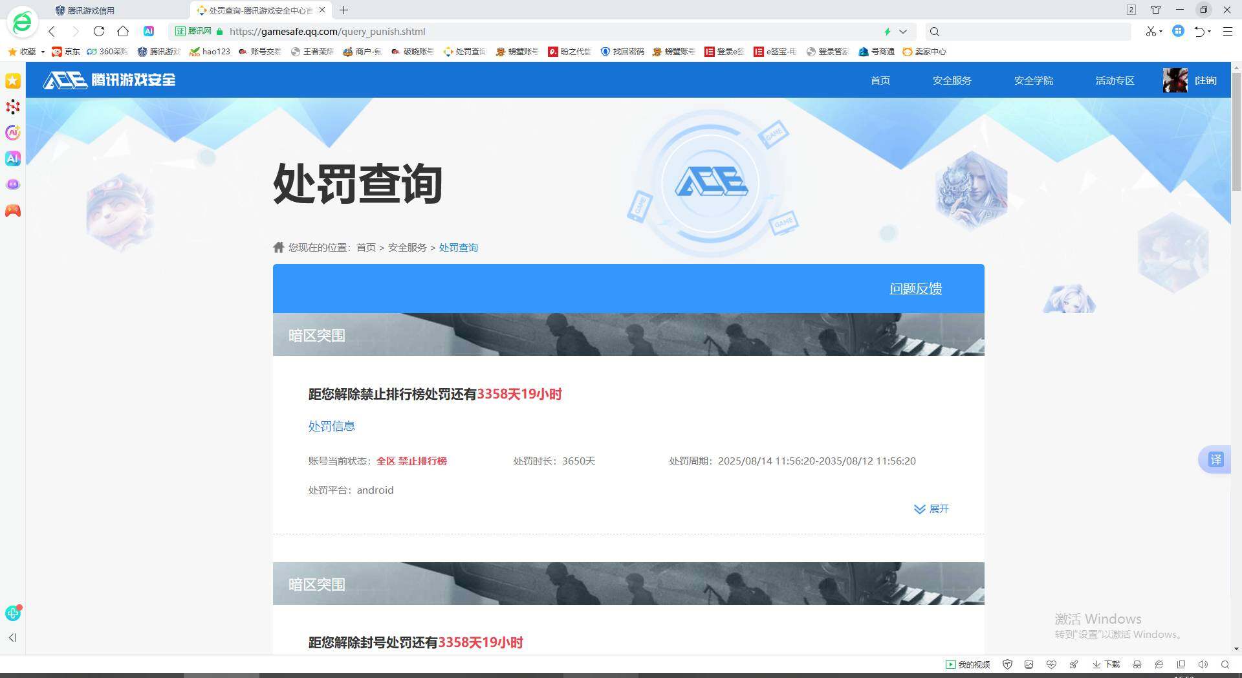Open the browser home page icon

click(x=123, y=31)
